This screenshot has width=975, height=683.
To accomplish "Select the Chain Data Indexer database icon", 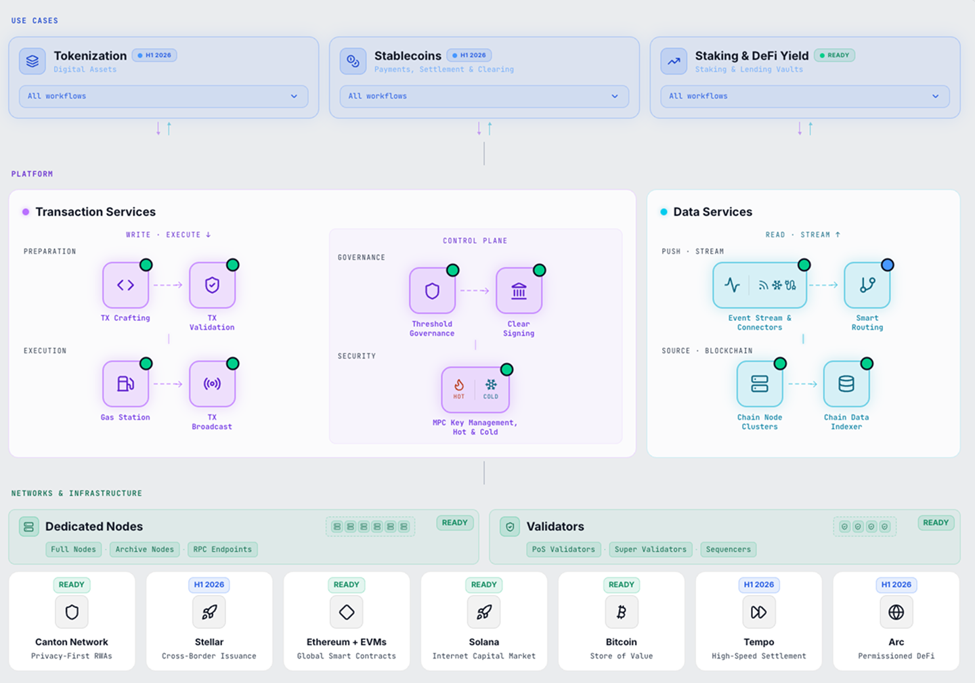I will point(846,384).
